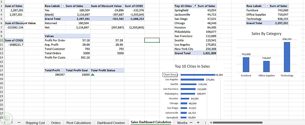This screenshot has height=125, width=305.
Task: Open the Pivot Calculations sheet tab
Action: [79, 123]
